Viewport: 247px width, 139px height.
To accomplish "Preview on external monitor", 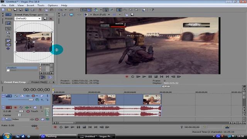I will tap(71, 15).
